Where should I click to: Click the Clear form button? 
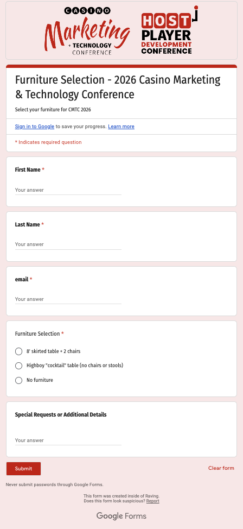[221, 468]
